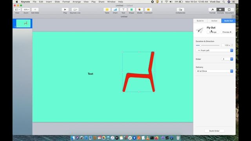Click the Text box toolbar icon
Image resolution: width=251 pixels, height=141 pixels.
pos(123,9)
